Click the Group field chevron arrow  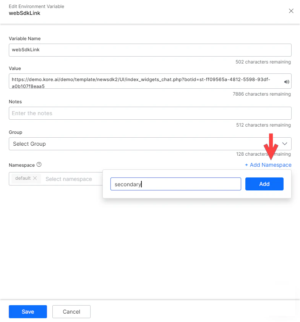tap(284, 143)
